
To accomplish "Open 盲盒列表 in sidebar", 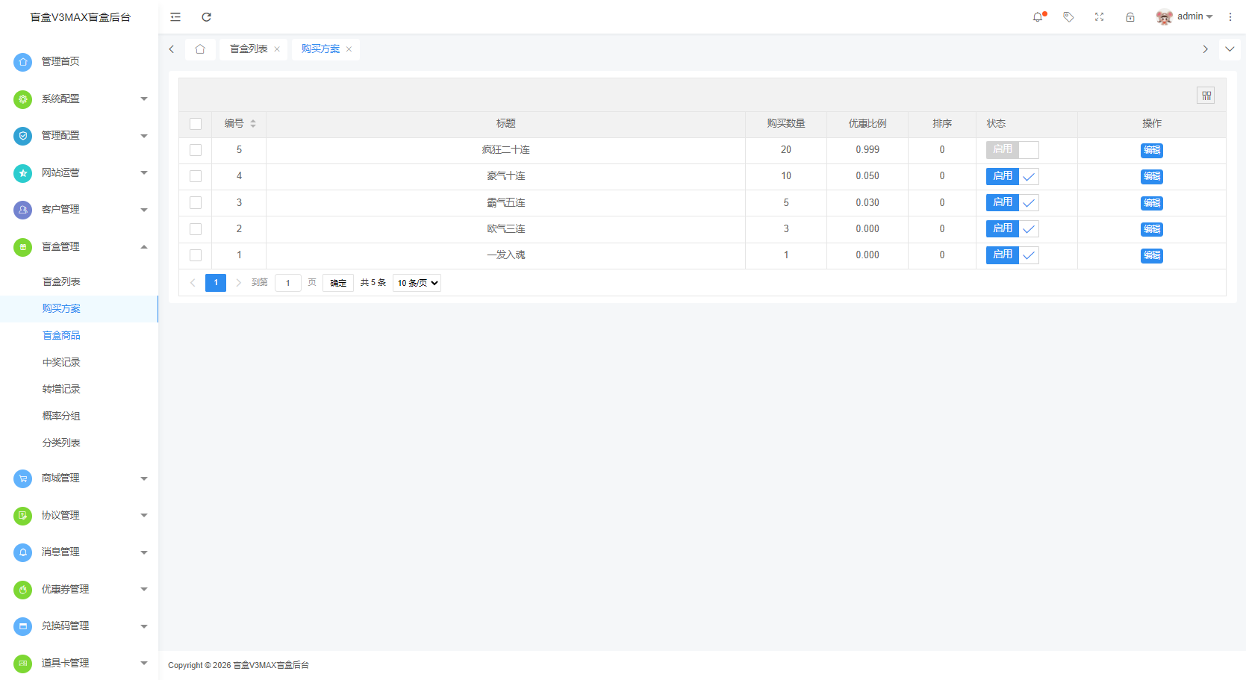I will coord(61,282).
